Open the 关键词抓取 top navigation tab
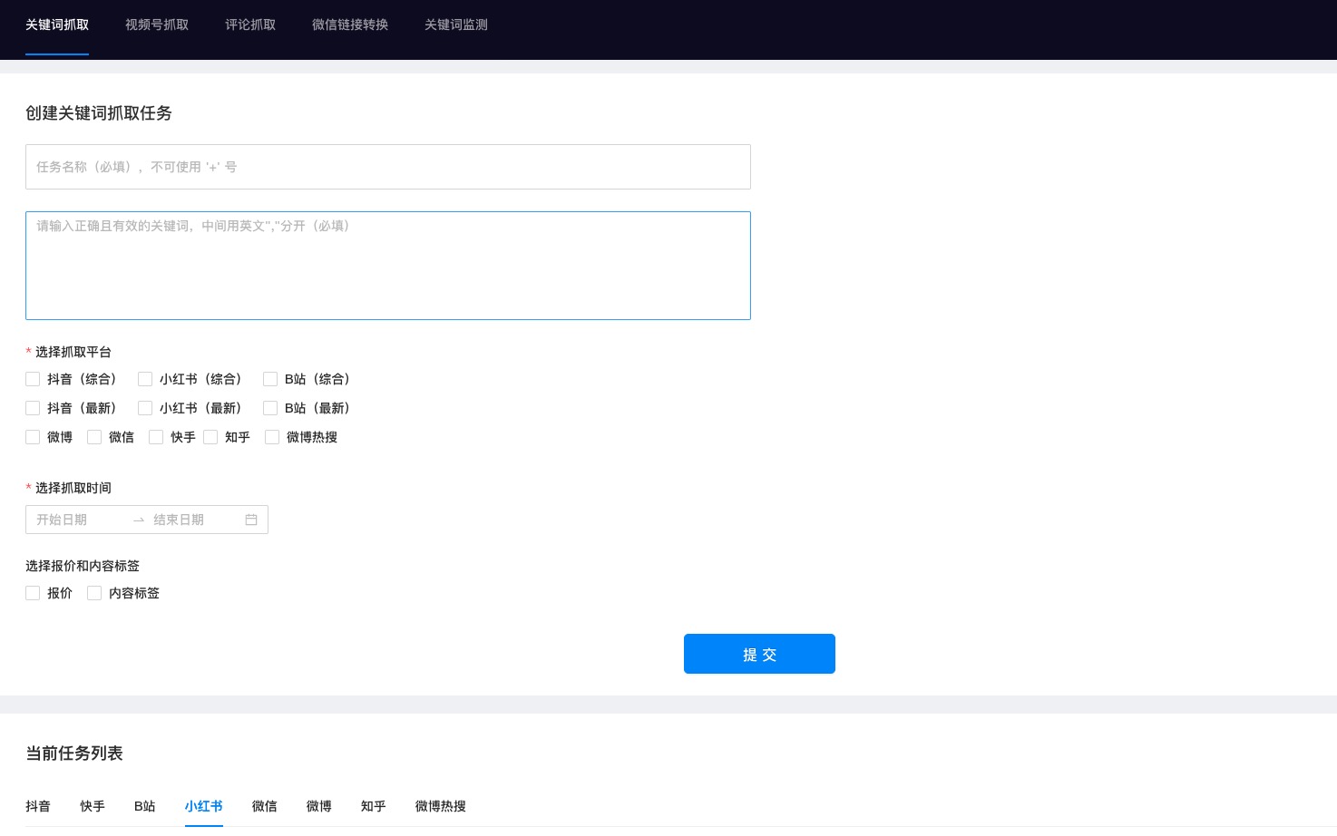 pyautogui.click(x=57, y=25)
